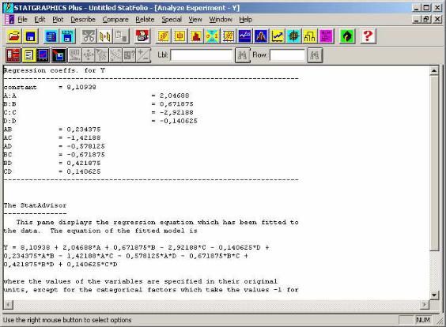Open the blue graphical options icon
Screen dimensions: 446x327
click(x=43, y=55)
